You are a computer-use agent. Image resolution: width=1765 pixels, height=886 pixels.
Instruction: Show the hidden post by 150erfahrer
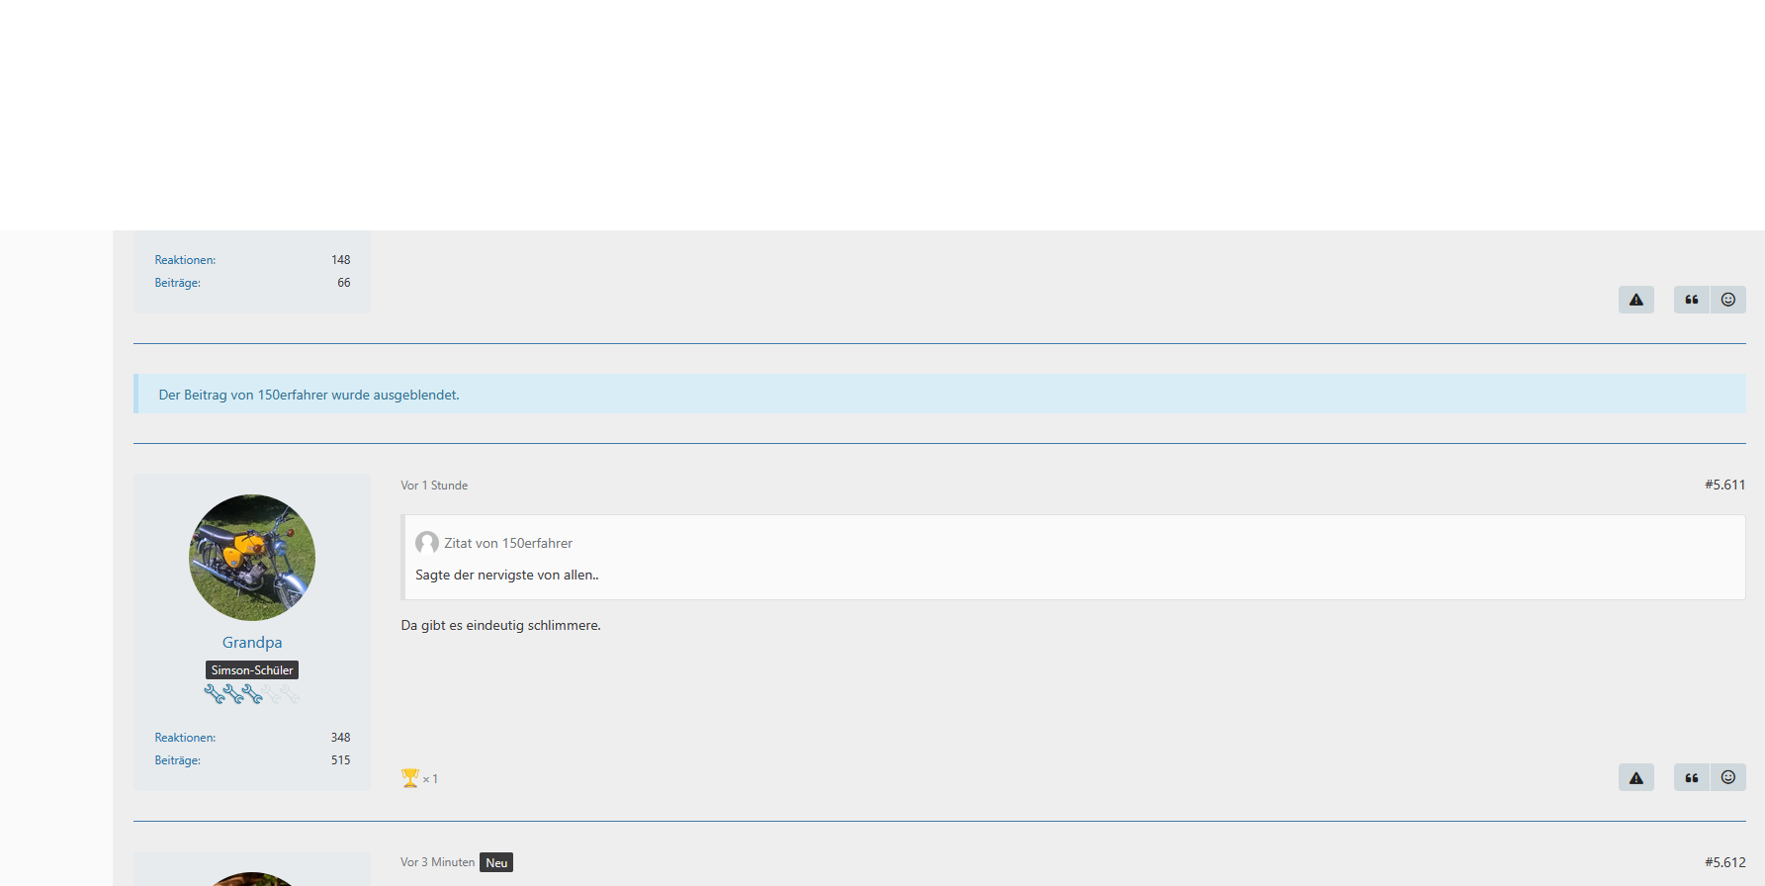(309, 395)
